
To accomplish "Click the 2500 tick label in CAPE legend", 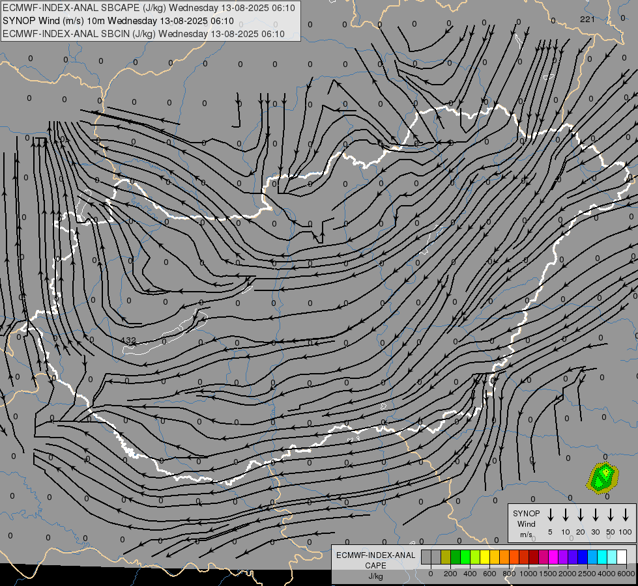I will click(x=587, y=574).
